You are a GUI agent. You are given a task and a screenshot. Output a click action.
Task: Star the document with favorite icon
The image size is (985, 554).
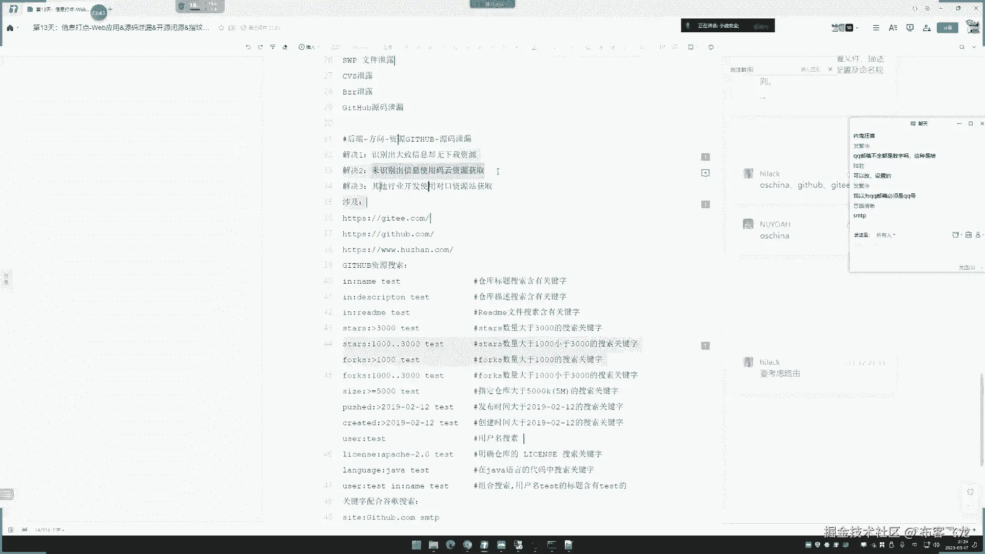221,28
